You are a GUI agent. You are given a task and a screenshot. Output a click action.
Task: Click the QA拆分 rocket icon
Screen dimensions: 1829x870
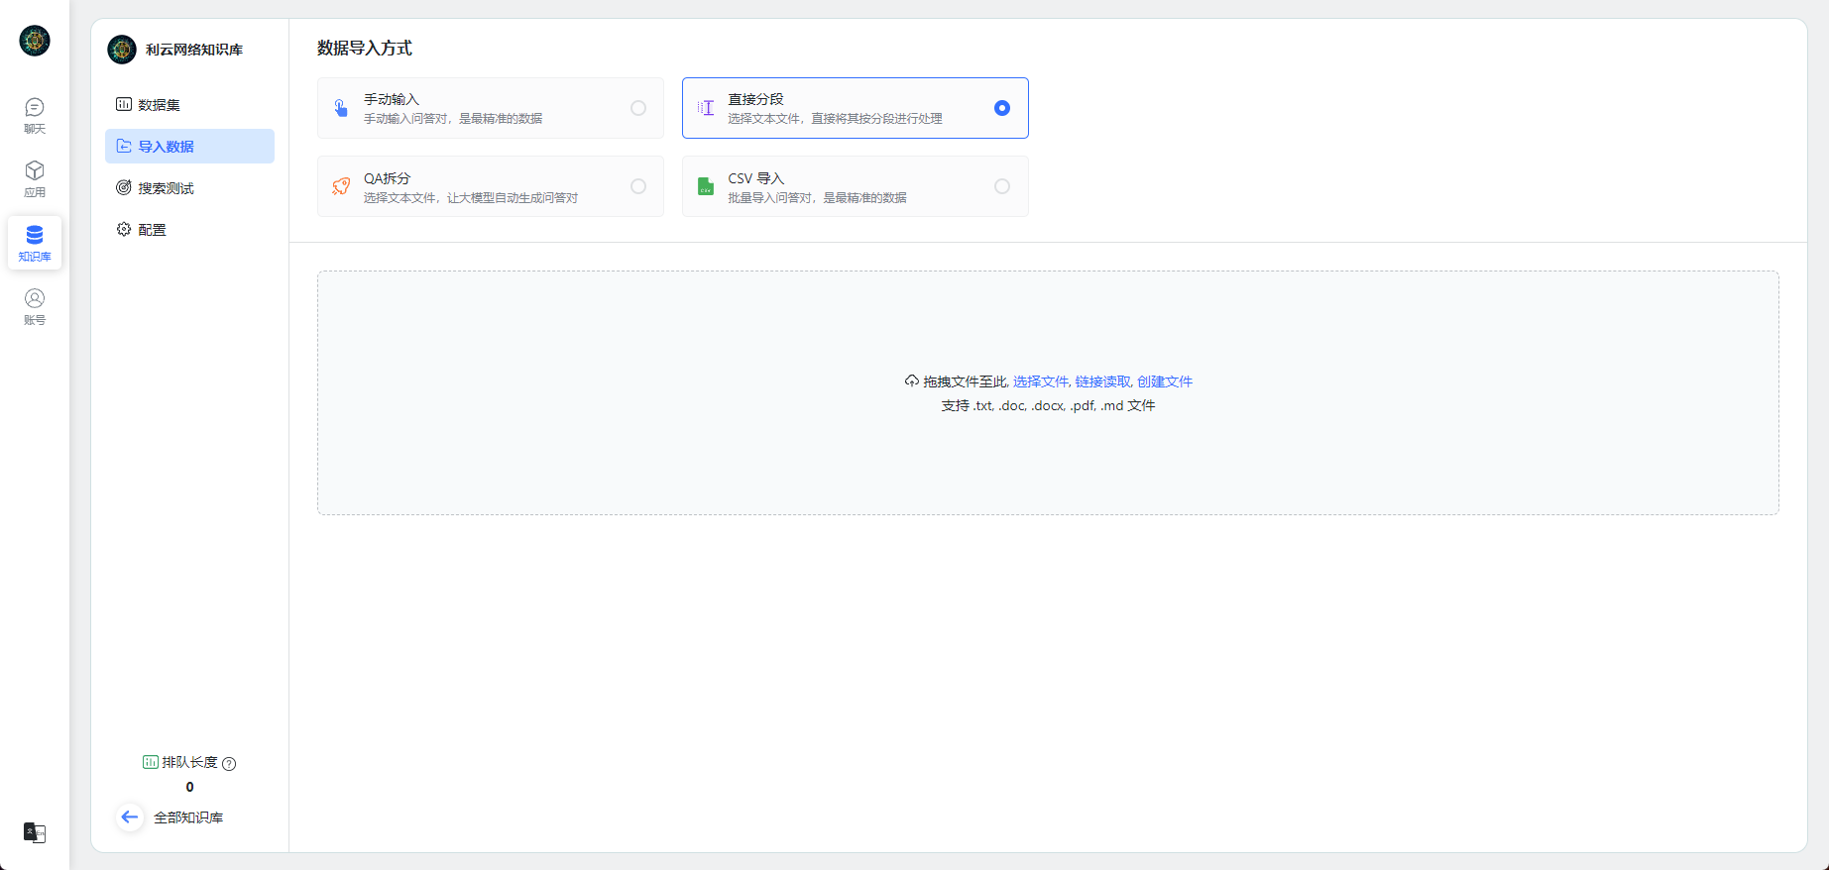pyautogui.click(x=341, y=186)
